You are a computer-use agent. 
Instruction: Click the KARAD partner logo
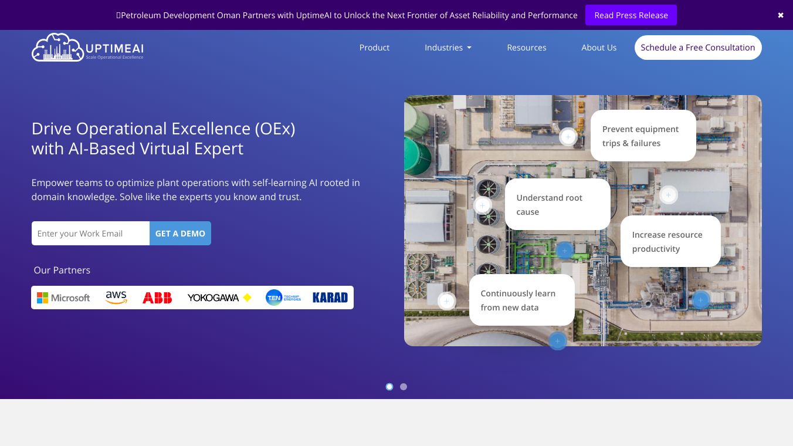(x=330, y=298)
